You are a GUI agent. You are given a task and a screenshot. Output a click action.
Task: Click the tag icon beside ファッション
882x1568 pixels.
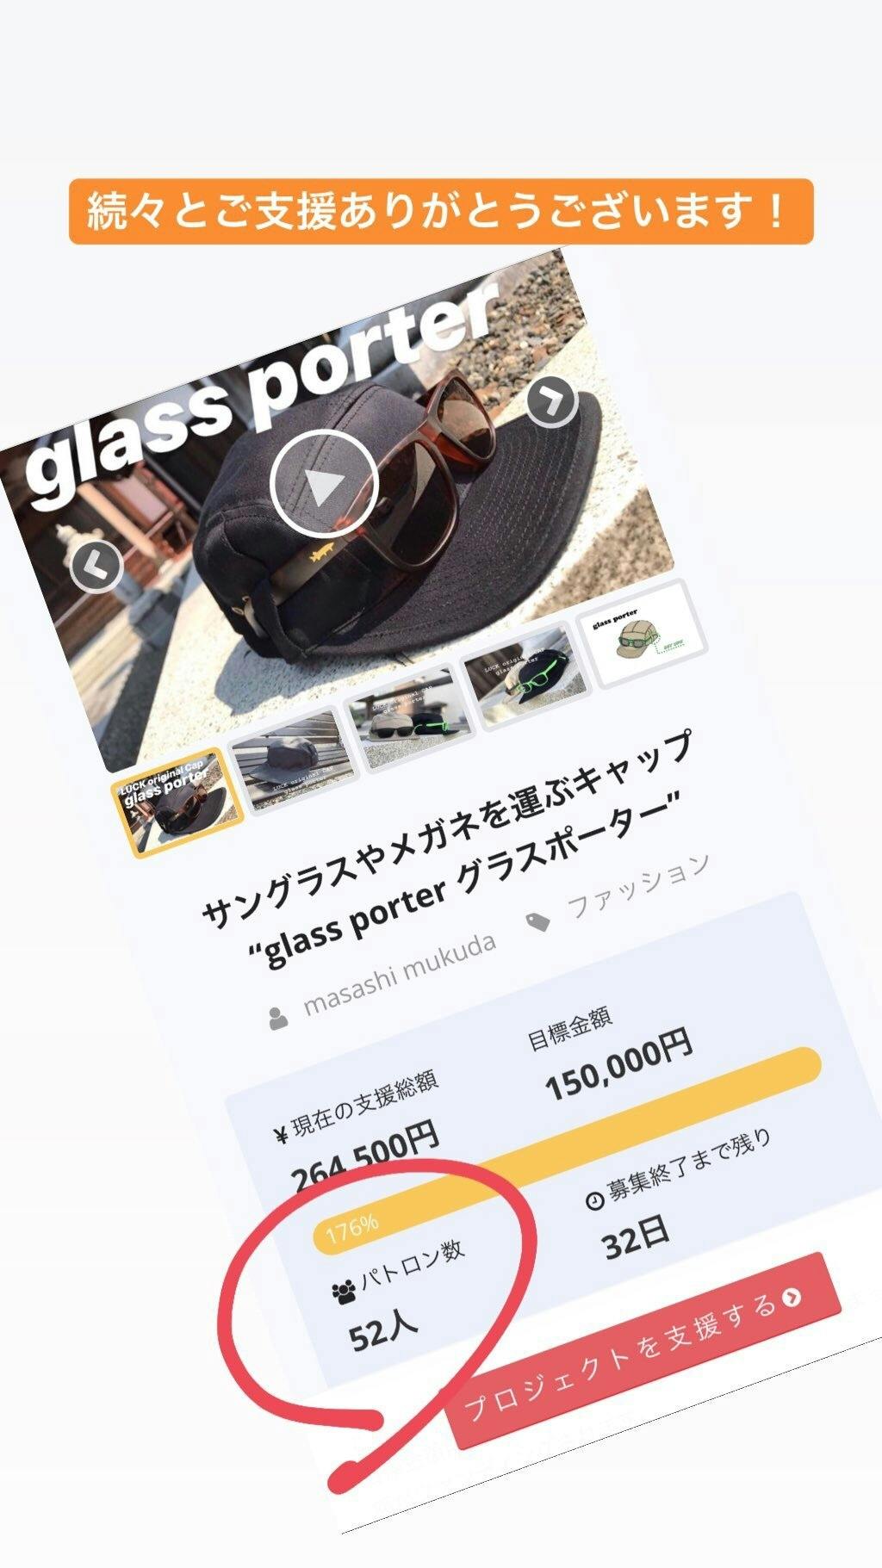pos(537,922)
